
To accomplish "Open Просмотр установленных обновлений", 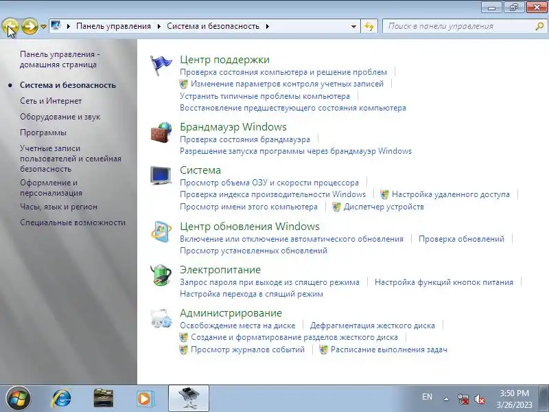I will pyautogui.click(x=253, y=251).
